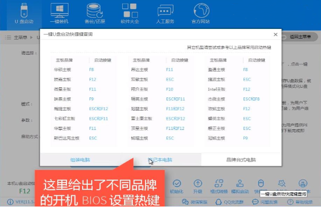The image size is (321, 207).
Task: Select the 七彩虹主板 brand cell
Action: click(x=64, y=119)
